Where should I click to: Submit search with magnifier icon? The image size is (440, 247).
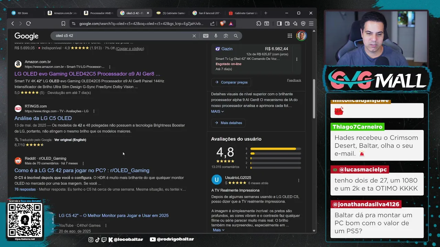click(x=236, y=36)
